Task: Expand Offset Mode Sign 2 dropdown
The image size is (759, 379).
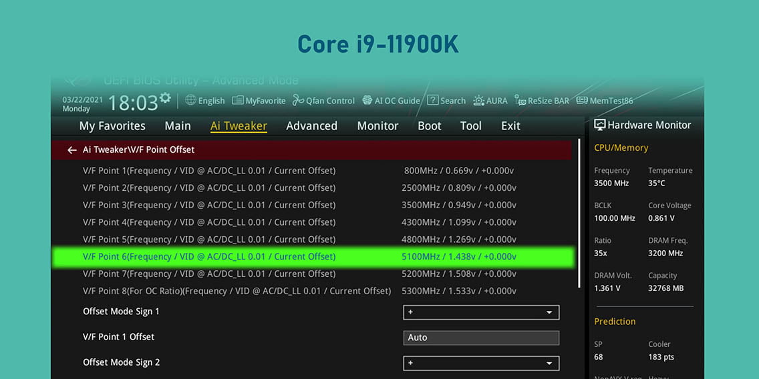Action: 481,363
